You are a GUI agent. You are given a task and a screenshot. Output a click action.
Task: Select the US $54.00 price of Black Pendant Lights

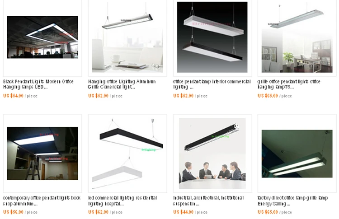click(13, 96)
